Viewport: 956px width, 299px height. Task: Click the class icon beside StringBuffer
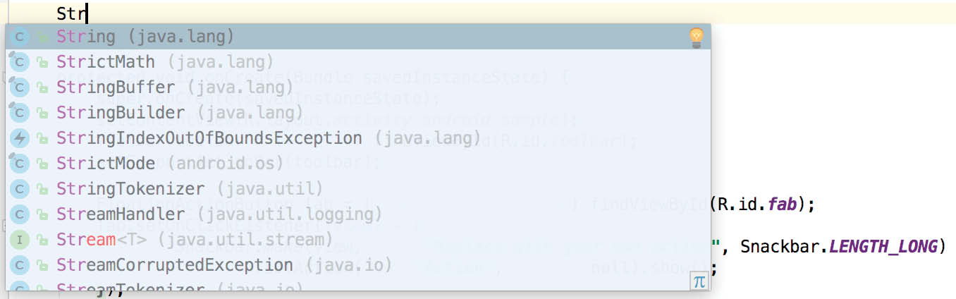pyautogui.click(x=20, y=87)
